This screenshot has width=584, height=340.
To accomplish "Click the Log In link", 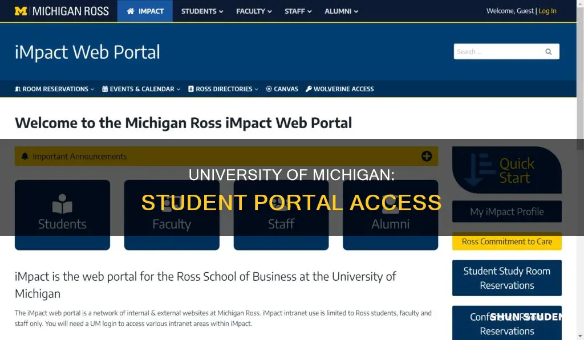I will 547,11.
